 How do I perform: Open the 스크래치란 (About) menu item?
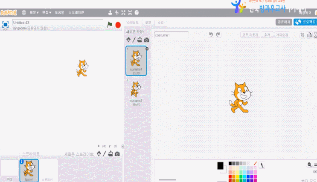[76, 12]
